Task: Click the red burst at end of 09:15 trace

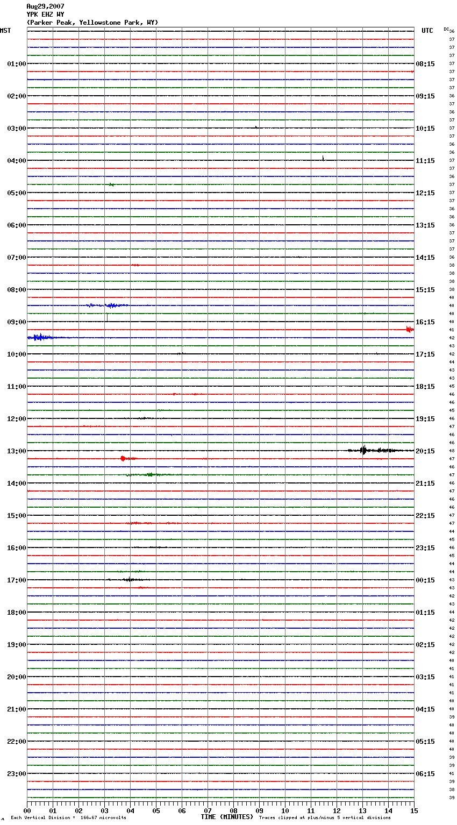Action: [410, 329]
